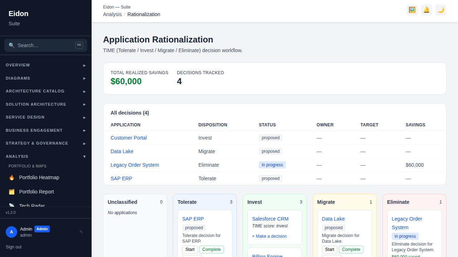Expand the Strategy & Governance section
Viewport: 458px width, 257px height.
click(x=46, y=143)
